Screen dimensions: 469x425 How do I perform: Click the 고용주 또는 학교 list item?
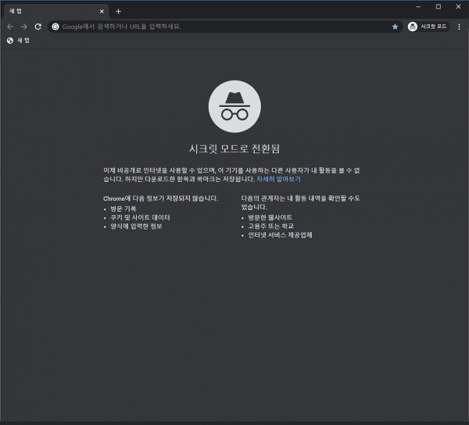pyautogui.click(x=271, y=226)
